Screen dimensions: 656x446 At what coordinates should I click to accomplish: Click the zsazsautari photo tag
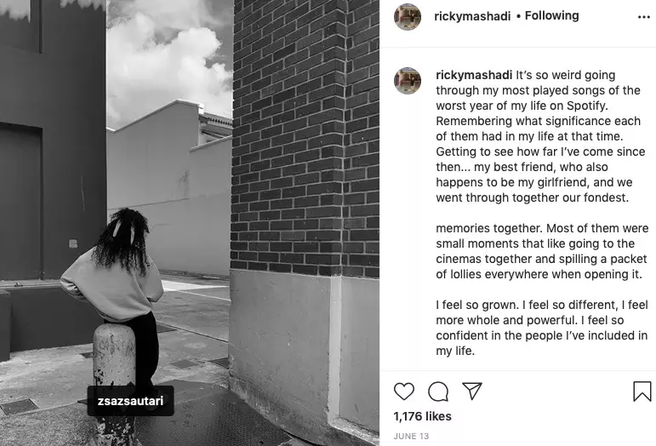[130, 401]
